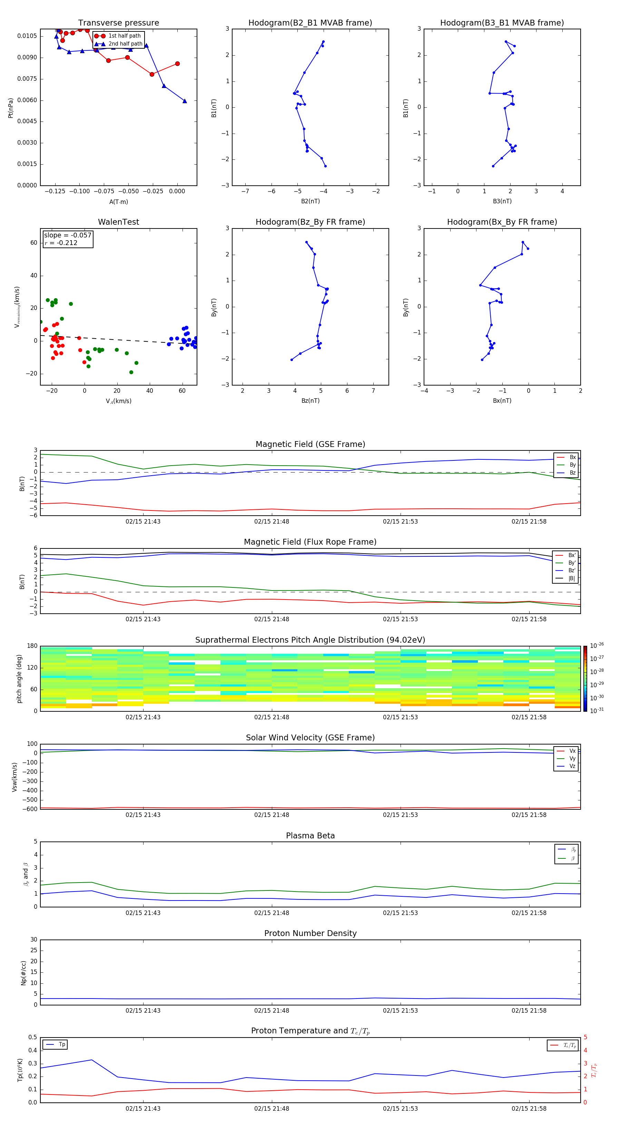The image size is (621, 1139).
Task: Click the 'r = -0.212' annotation
Action: (61, 243)
